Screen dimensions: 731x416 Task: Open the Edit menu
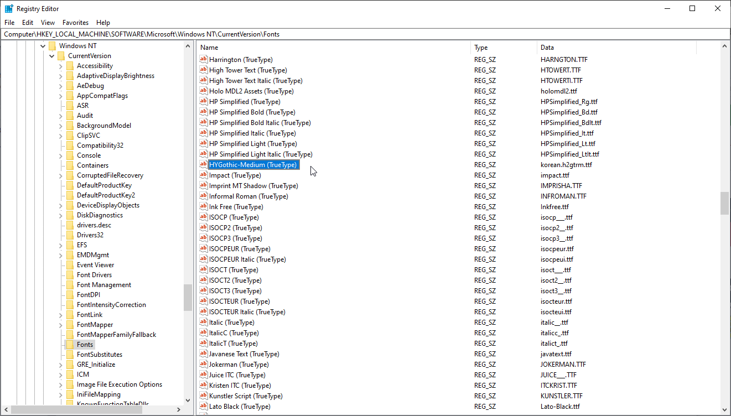(28, 23)
